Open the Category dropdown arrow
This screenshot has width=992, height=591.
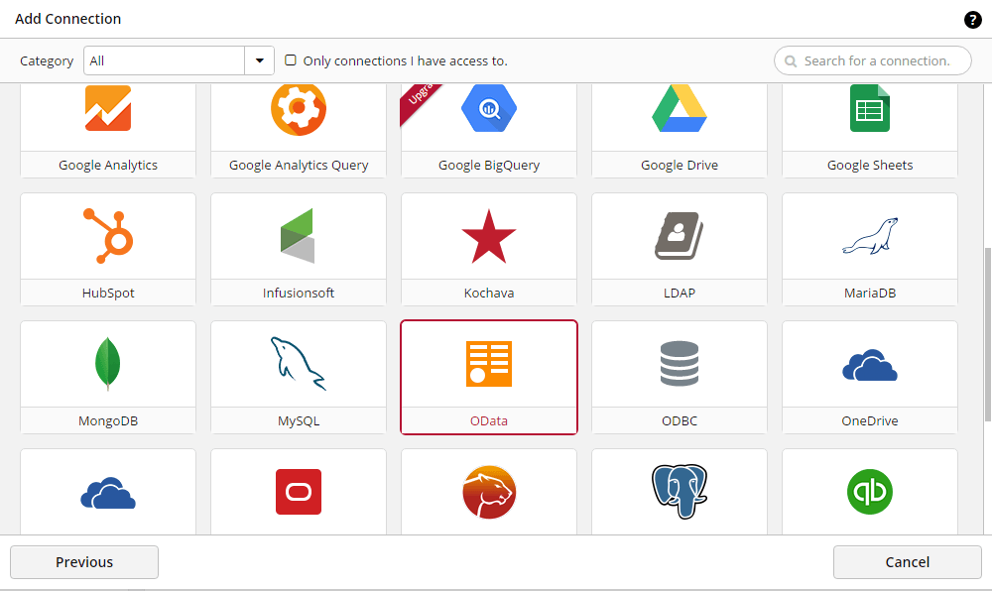coord(259,60)
